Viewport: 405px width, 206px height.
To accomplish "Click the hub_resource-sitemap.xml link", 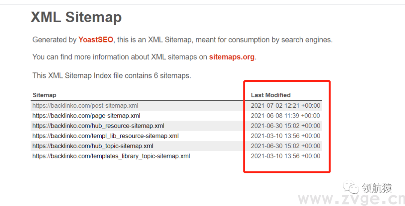I will pos(98,126).
